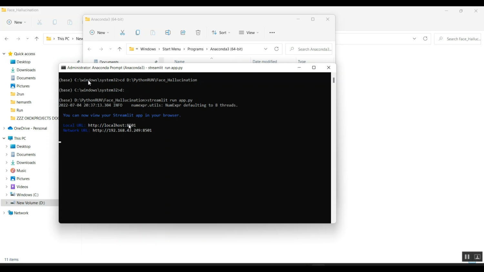Click the Copy icon in Anaconda3 toolbar
The height and width of the screenshot is (272, 484).
(138, 33)
